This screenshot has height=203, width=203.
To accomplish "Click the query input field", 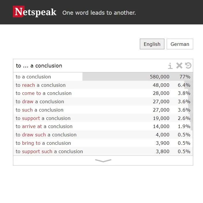I will click(x=87, y=66).
